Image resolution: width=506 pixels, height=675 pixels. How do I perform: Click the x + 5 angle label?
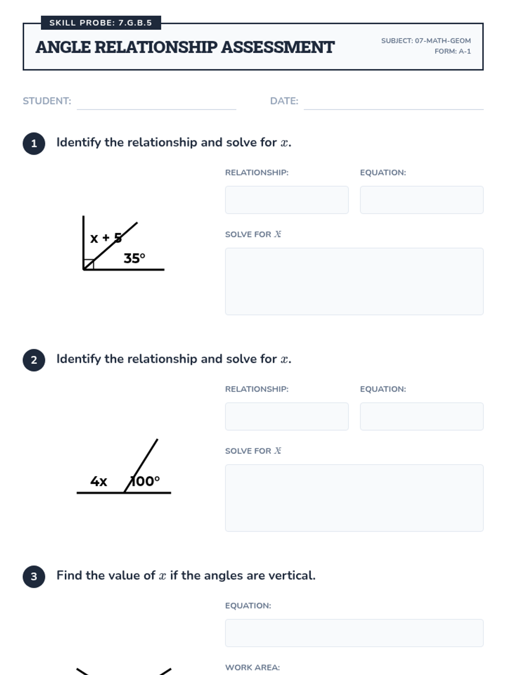(x=105, y=238)
